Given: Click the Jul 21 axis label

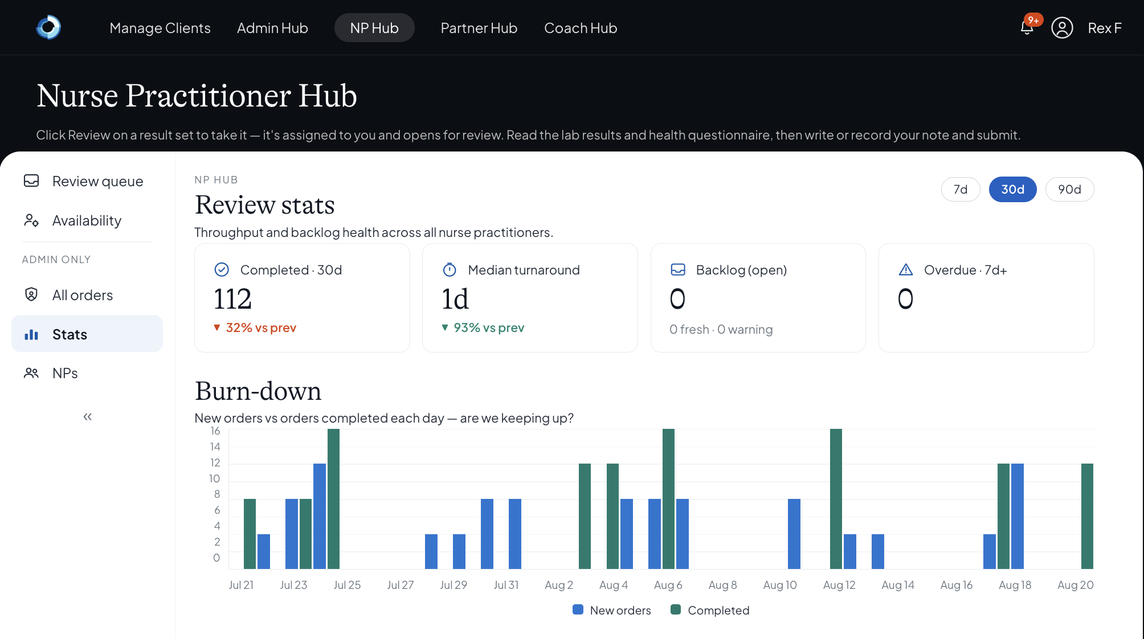Looking at the screenshot, I should point(241,585).
